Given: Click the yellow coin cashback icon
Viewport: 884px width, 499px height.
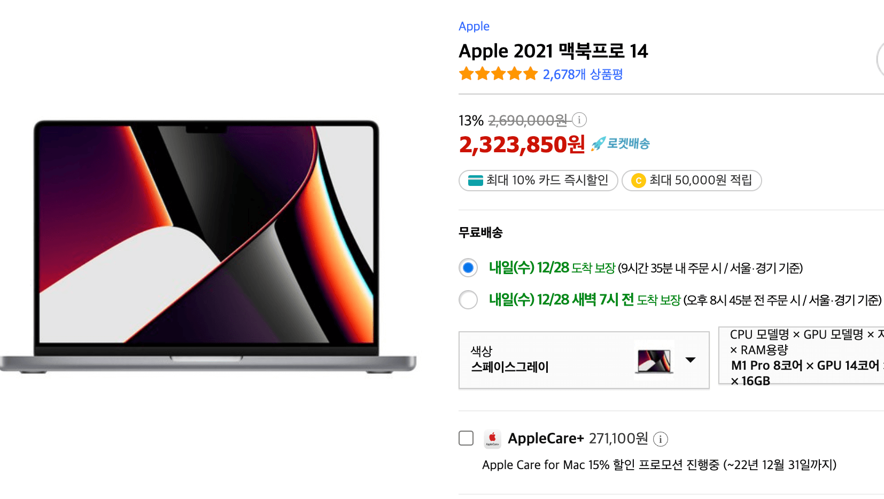Looking at the screenshot, I should 638,181.
